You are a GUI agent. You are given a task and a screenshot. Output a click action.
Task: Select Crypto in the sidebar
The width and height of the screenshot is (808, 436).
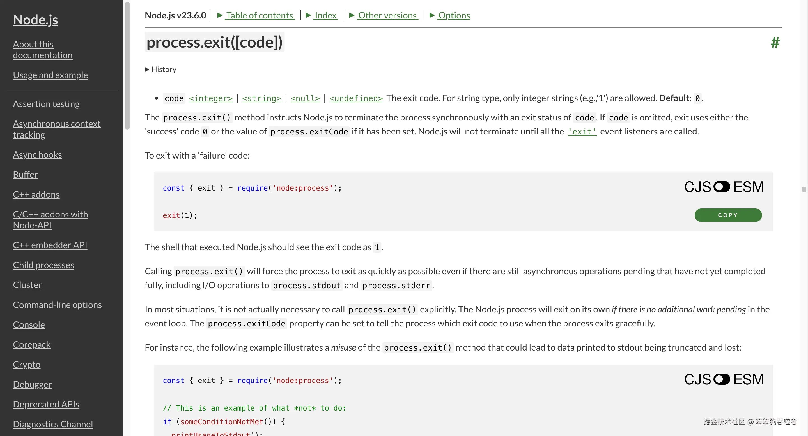26,364
